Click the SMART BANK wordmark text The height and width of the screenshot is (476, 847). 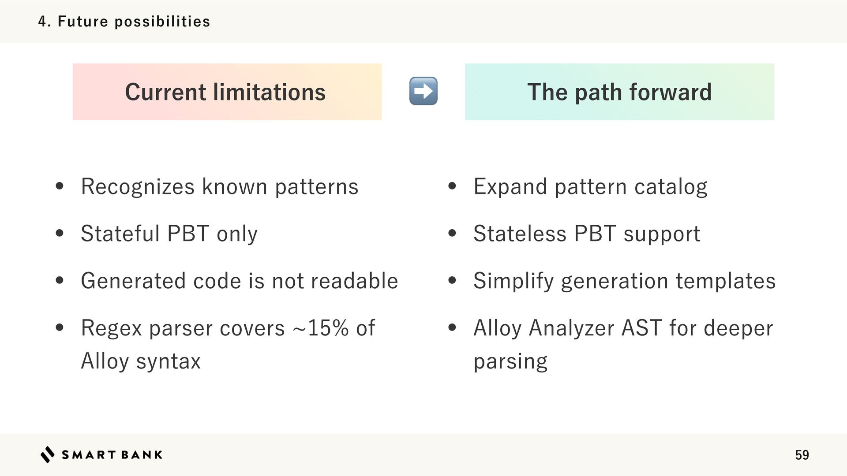pos(112,455)
